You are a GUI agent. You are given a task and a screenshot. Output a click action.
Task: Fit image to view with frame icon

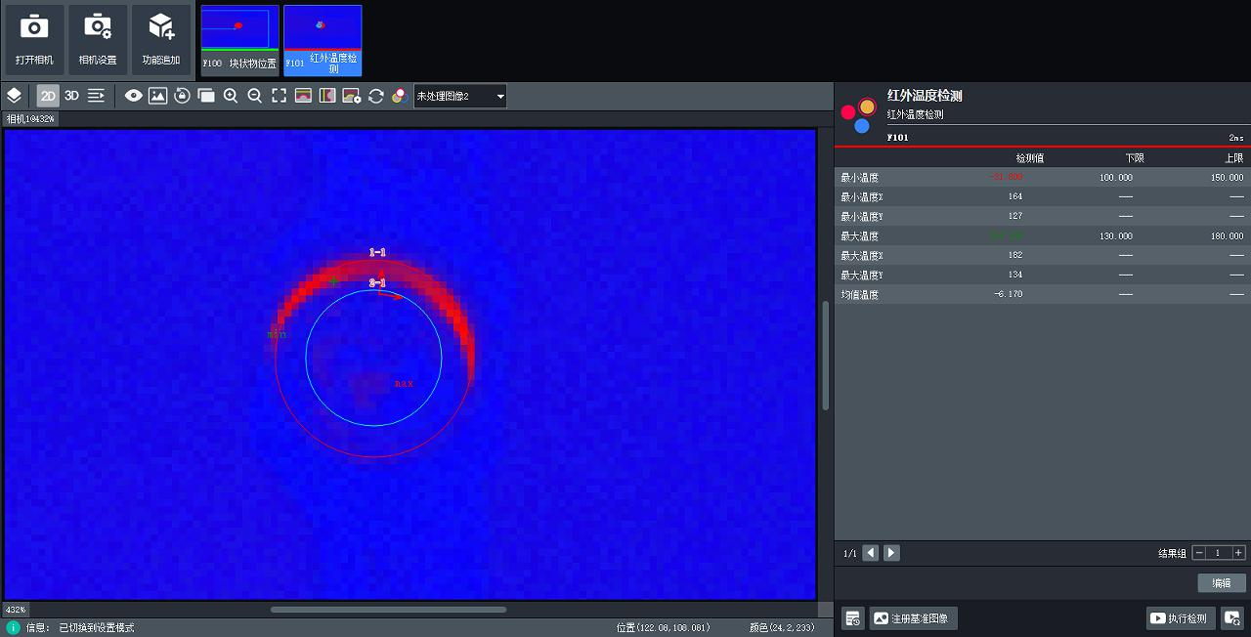pos(280,96)
